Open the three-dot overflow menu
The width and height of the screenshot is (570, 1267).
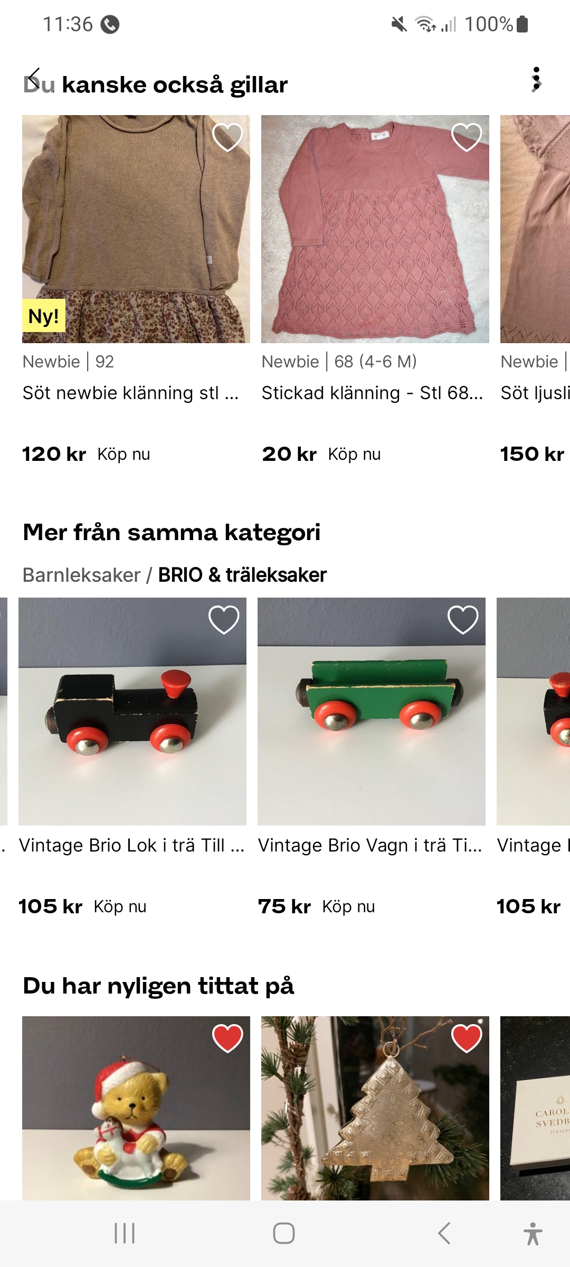pyautogui.click(x=536, y=79)
